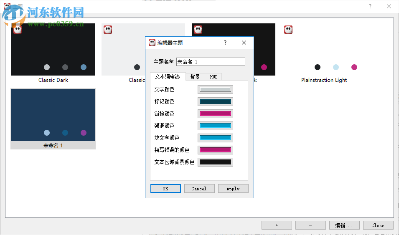Select the Classic Dark theme thumbnail
The height and width of the screenshot is (235, 399).
coord(53,50)
